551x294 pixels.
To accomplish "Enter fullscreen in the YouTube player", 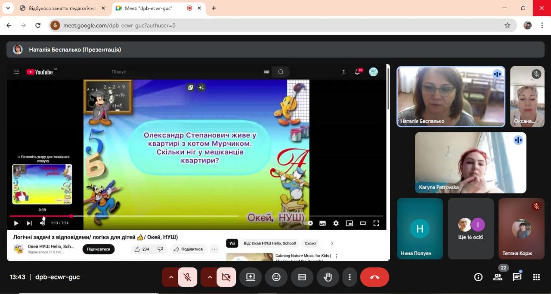I will pyautogui.click(x=376, y=223).
